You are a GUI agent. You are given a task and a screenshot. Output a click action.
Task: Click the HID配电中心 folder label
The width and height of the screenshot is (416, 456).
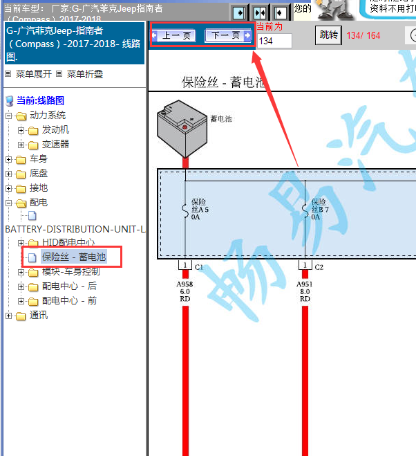pyautogui.click(x=68, y=242)
